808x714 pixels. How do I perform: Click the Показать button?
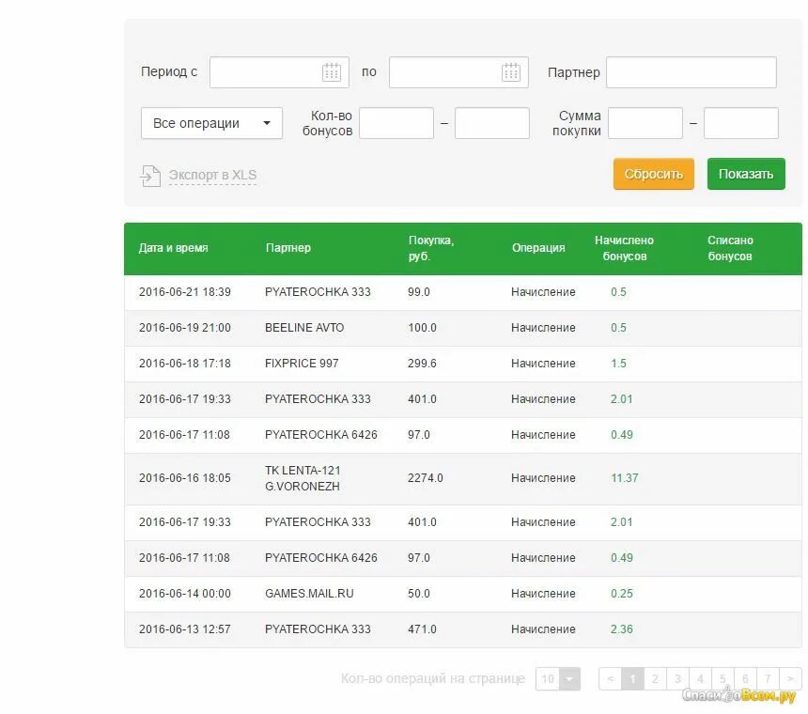click(x=746, y=174)
